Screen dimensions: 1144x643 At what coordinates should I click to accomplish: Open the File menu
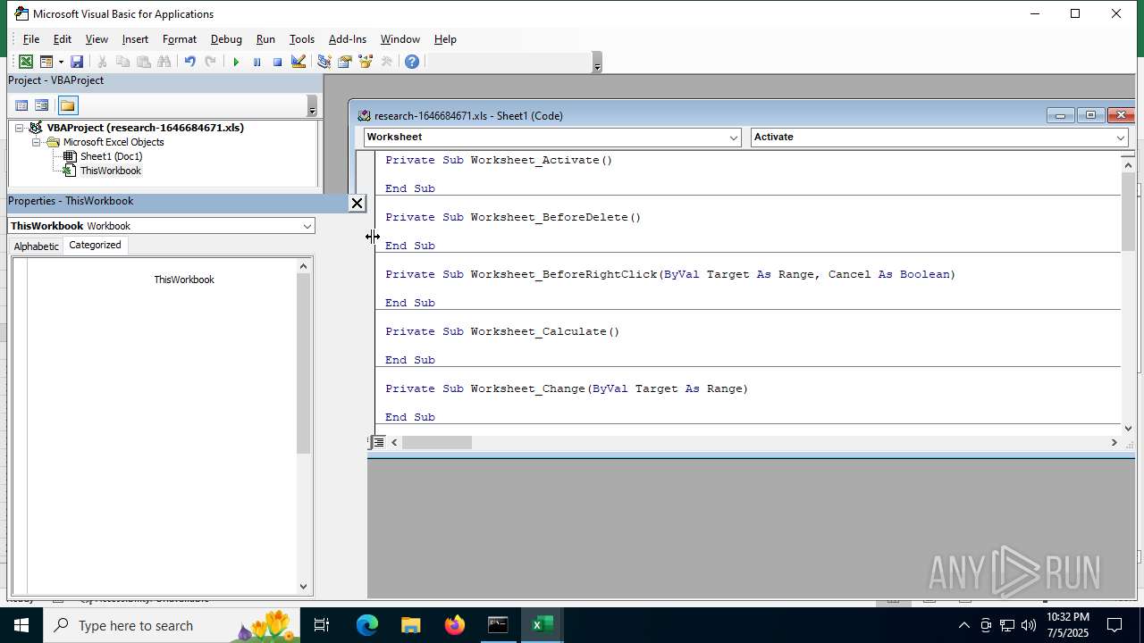coord(31,39)
